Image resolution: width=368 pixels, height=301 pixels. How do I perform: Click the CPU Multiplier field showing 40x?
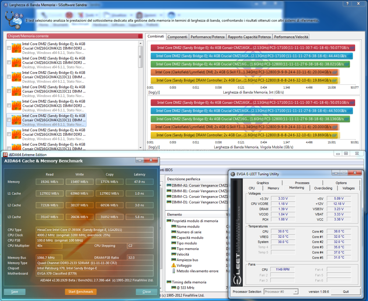49,246
